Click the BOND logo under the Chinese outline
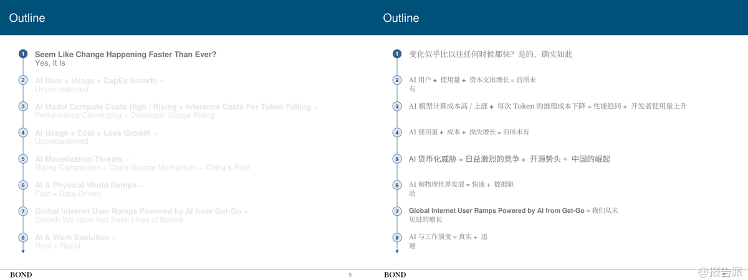748x280 pixels. pyautogui.click(x=395, y=274)
